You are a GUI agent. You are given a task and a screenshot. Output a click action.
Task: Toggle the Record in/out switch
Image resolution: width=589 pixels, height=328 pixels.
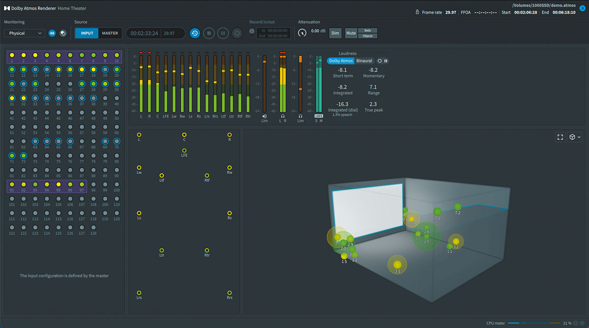point(252,33)
